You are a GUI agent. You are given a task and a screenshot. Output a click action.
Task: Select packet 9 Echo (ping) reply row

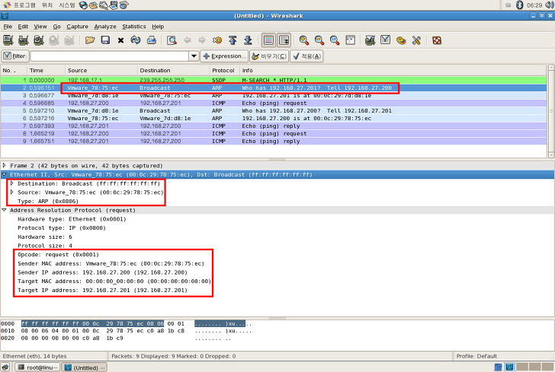pos(274,141)
